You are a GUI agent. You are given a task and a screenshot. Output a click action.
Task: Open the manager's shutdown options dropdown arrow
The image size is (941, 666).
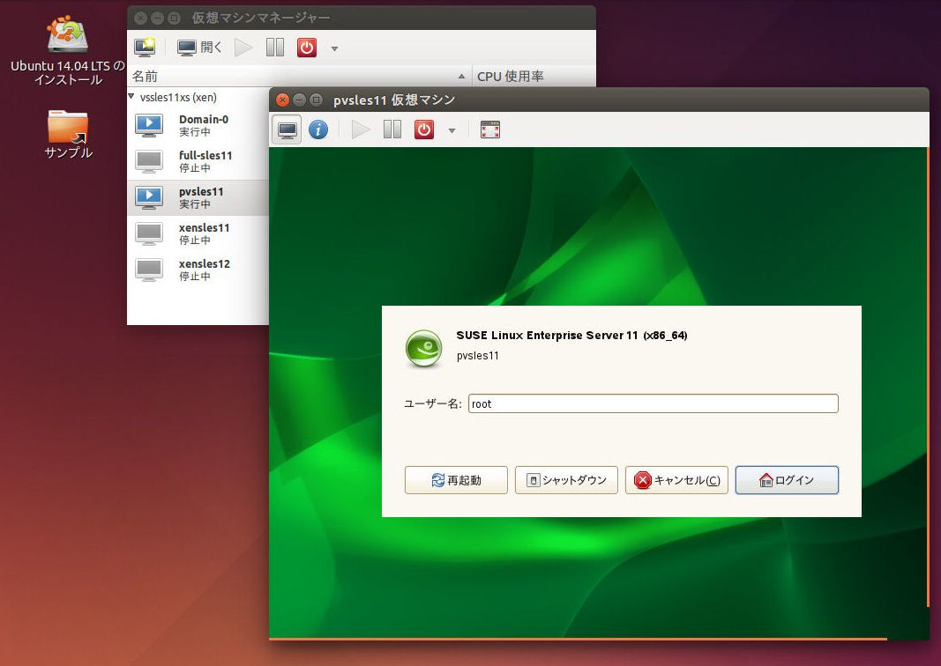tap(334, 48)
